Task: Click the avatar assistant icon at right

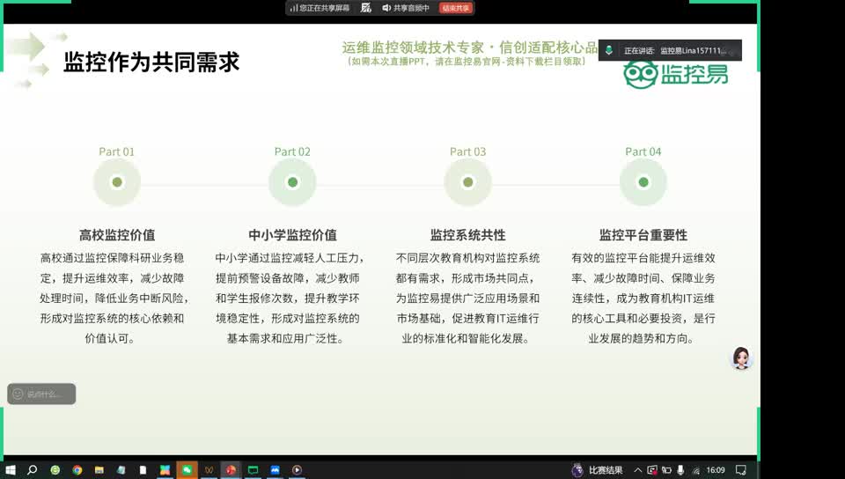Action: (741, 357)
